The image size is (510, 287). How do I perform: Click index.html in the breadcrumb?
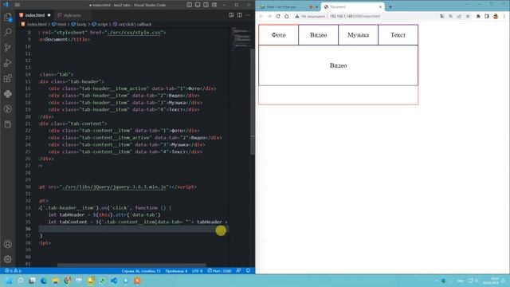37,24
